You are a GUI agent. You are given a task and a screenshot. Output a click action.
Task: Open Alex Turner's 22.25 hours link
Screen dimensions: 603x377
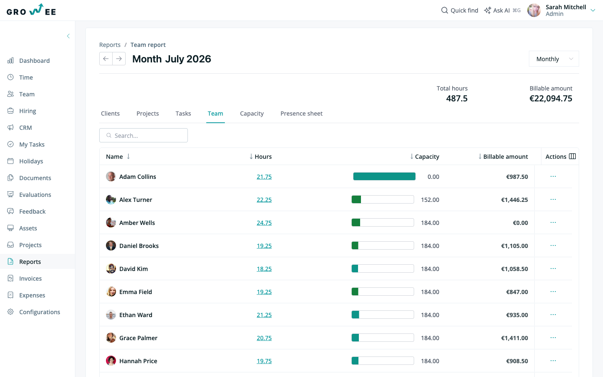coord(264,200)
